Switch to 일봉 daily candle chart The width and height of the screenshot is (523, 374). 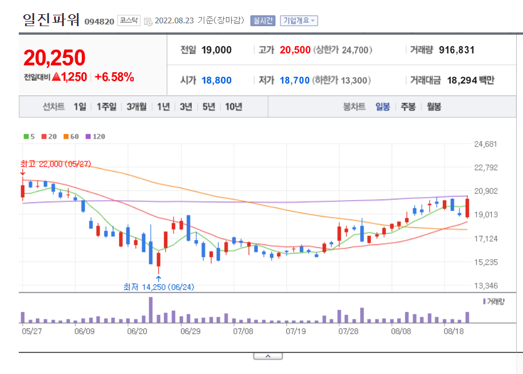click(x=382, y=107)
